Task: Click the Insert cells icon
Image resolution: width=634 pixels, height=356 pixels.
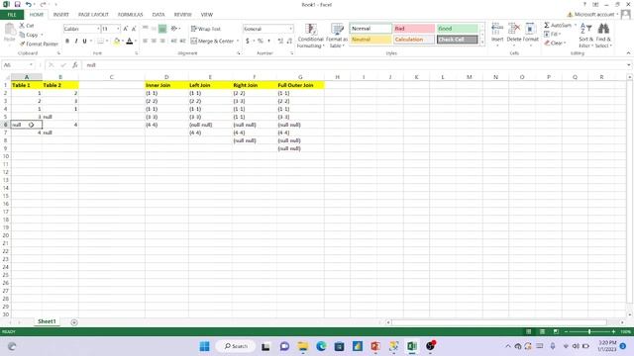Action: (497, 29)
